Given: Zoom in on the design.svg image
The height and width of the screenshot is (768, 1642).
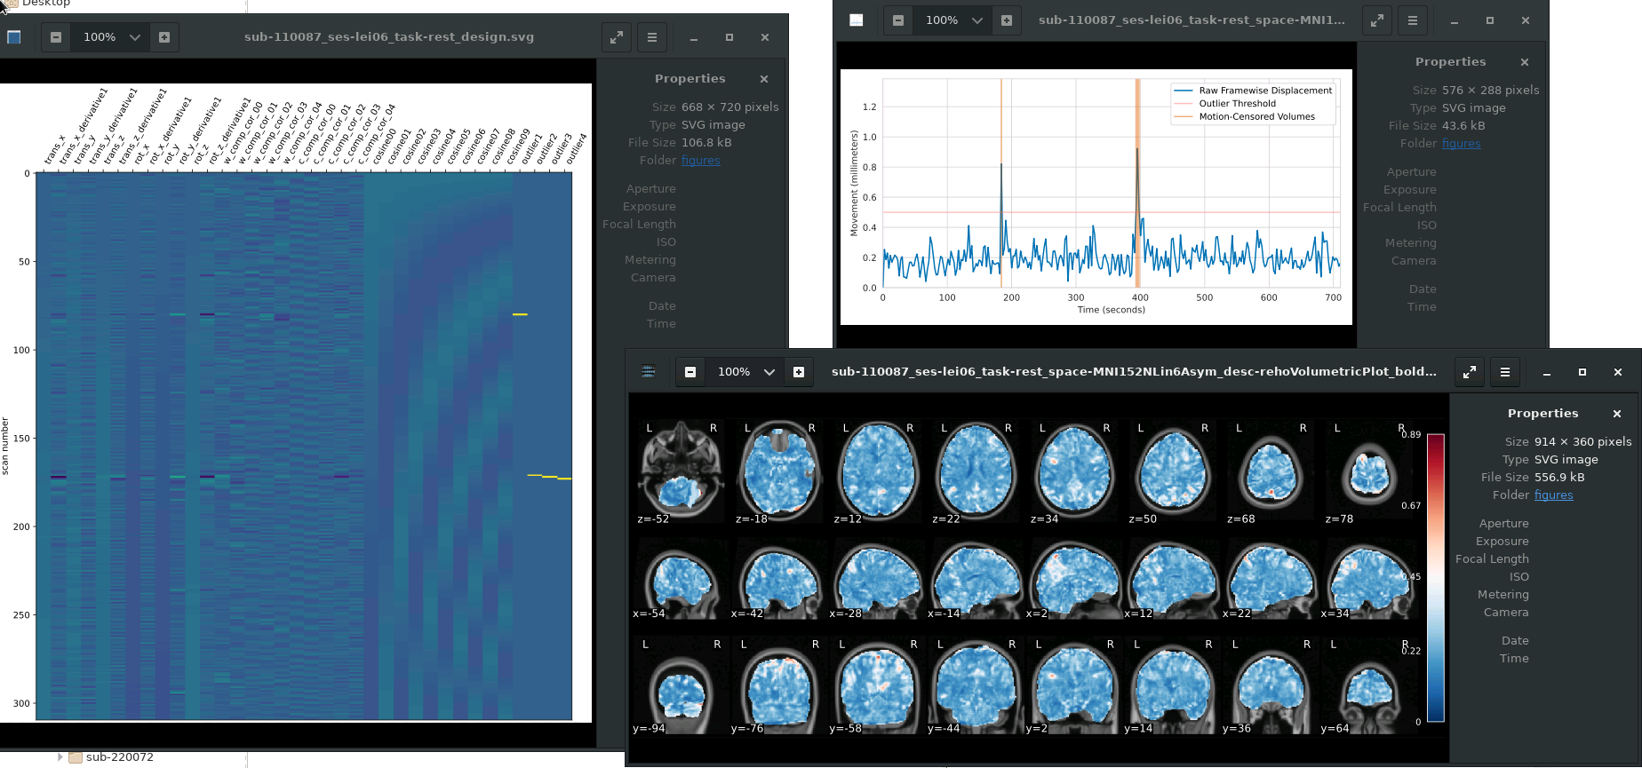Looking at the screenshot, I should coord(164,37).
